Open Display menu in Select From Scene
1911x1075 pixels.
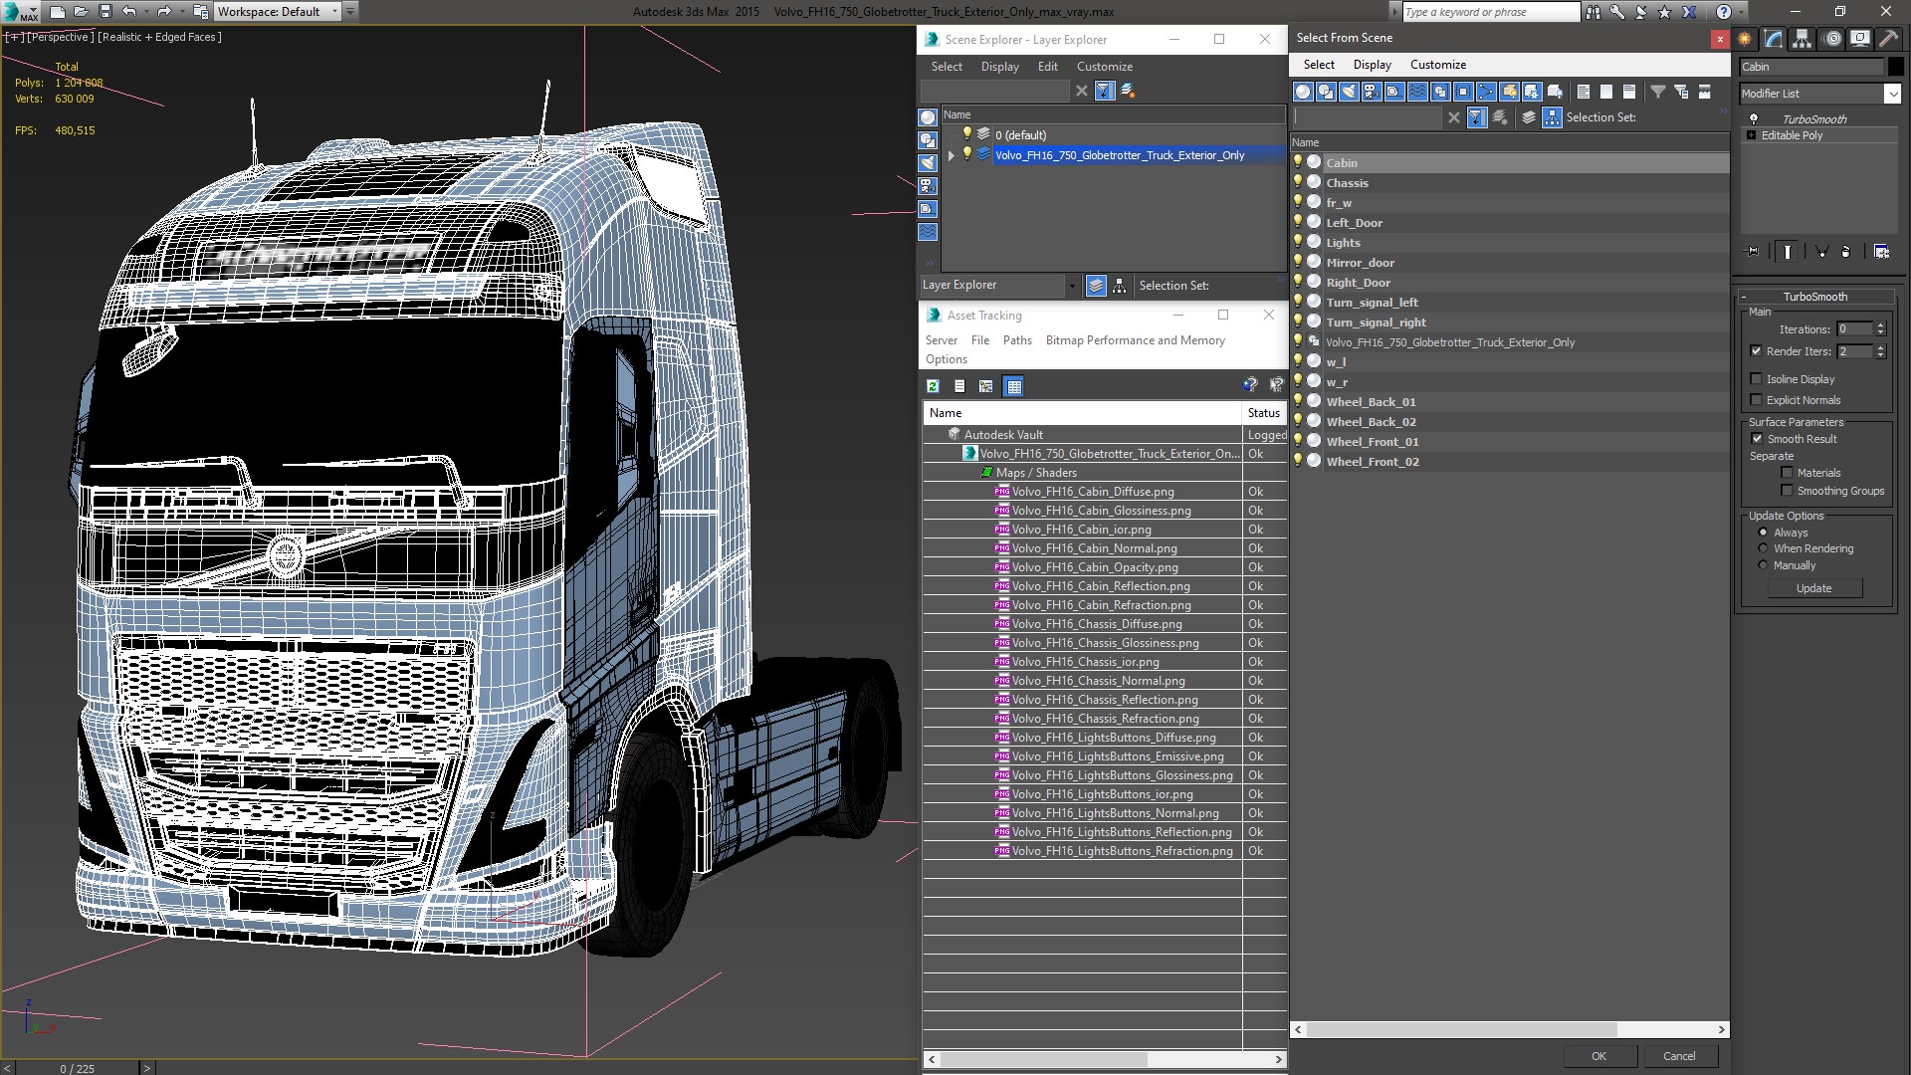click(x=1372, y=65)
